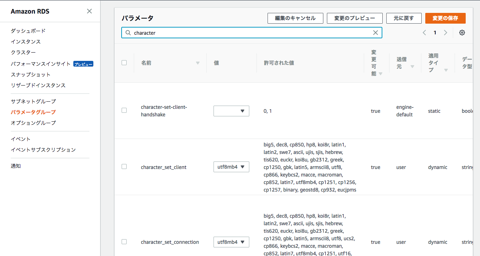Save changes with 変更の保存
480x256 pixels.
(445, 18)
